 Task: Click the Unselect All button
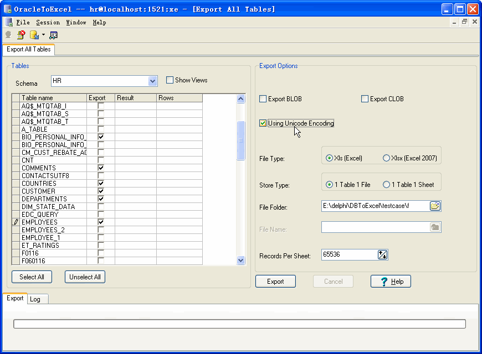point(85,277)
